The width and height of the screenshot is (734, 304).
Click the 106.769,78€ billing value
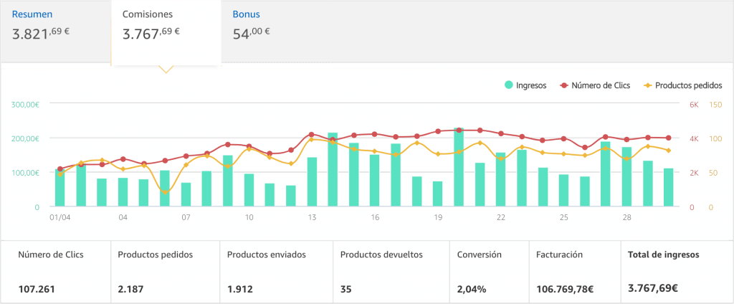coord(565,289)
